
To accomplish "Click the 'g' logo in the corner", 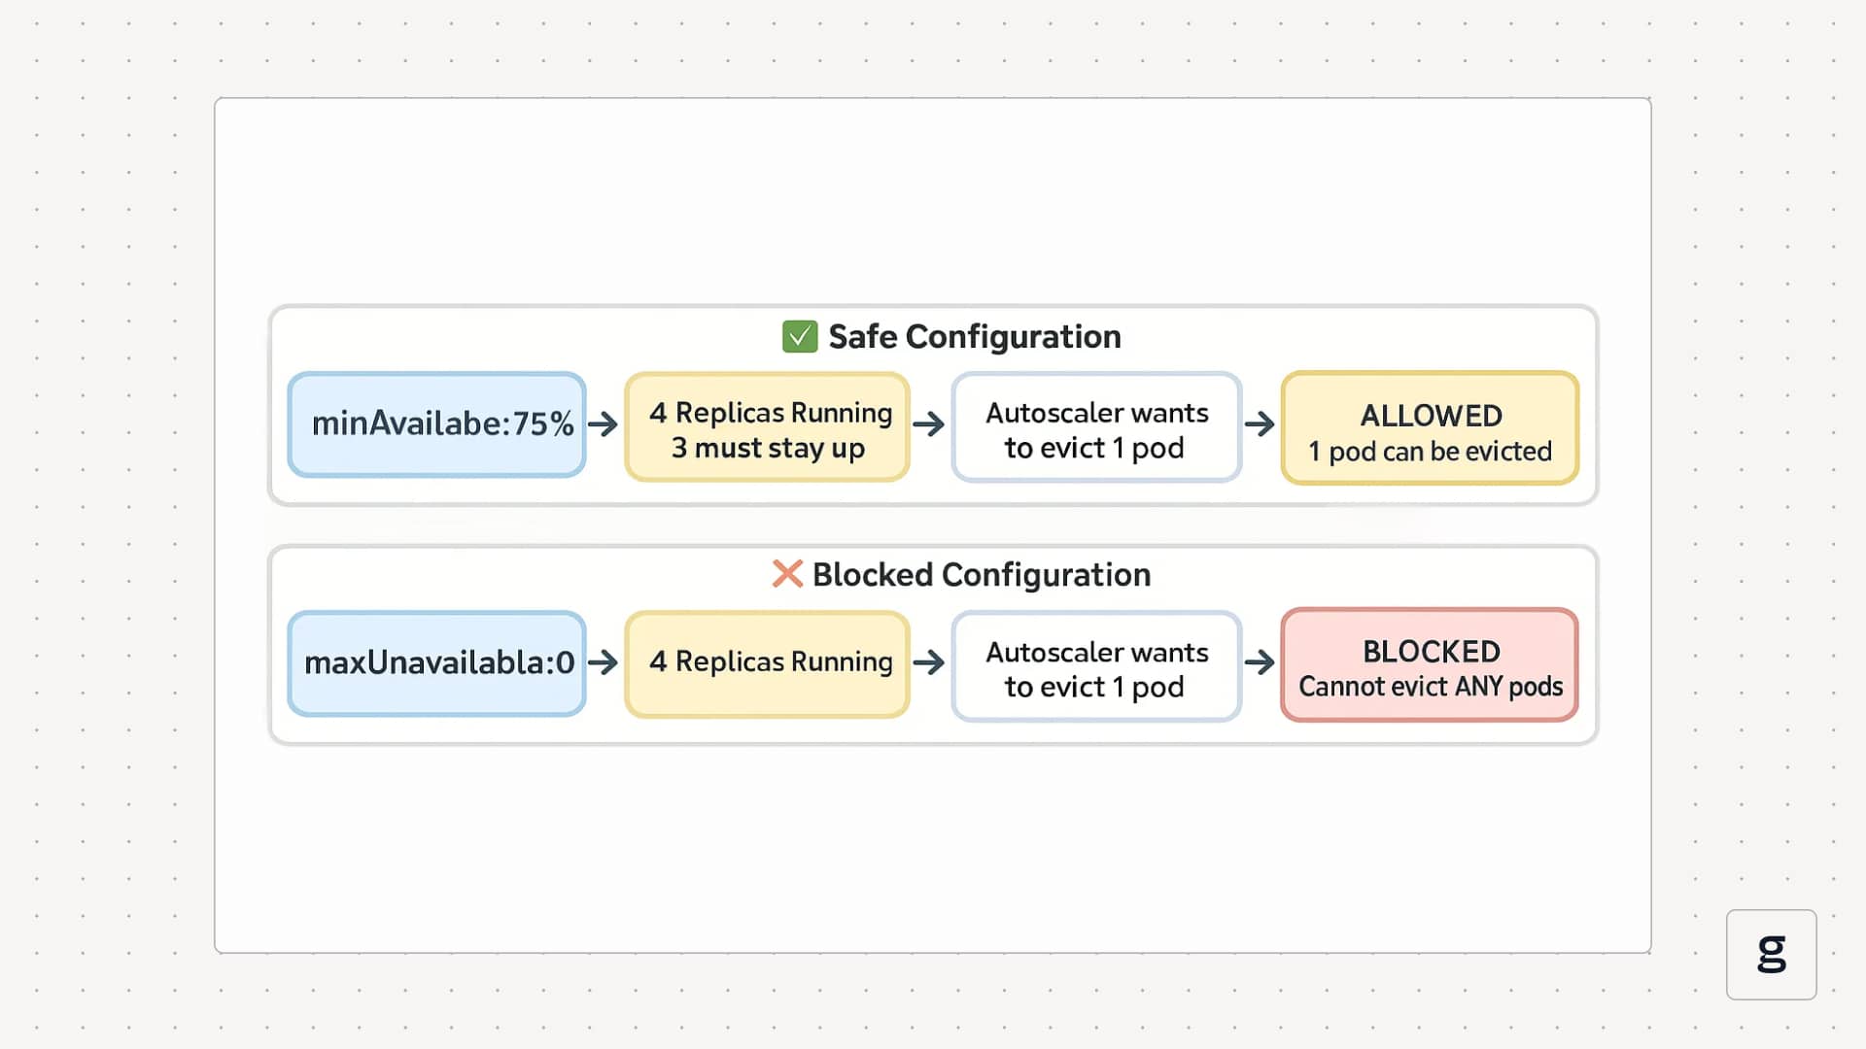I will (1771, 954).
